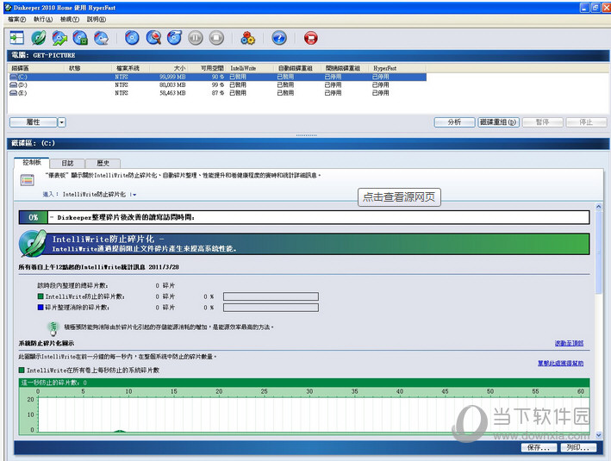The width and height of the screenshot is (611, 461).
Task: Click the 58,463 MB size cell
Action: coord(172,93)
